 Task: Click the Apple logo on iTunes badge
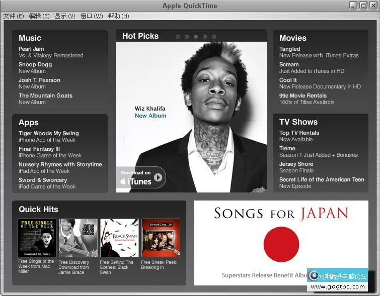pos(123,181)
